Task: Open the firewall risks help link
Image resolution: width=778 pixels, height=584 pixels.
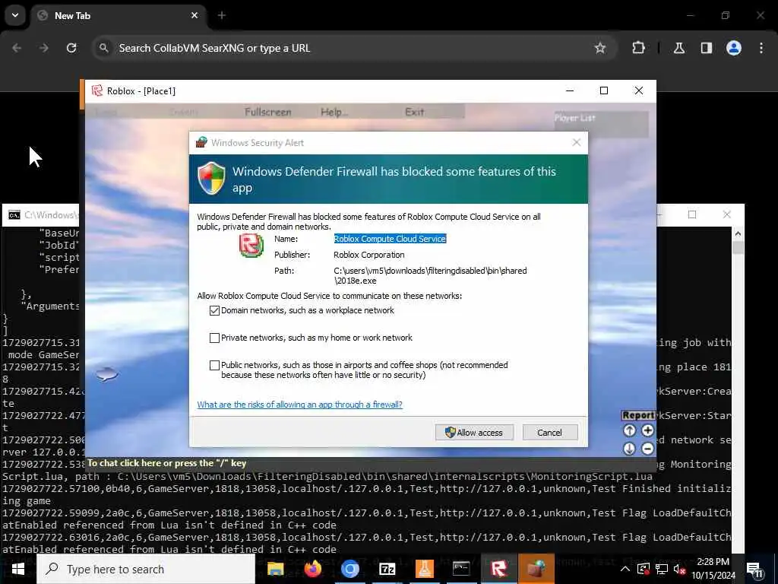Action: 299,405
